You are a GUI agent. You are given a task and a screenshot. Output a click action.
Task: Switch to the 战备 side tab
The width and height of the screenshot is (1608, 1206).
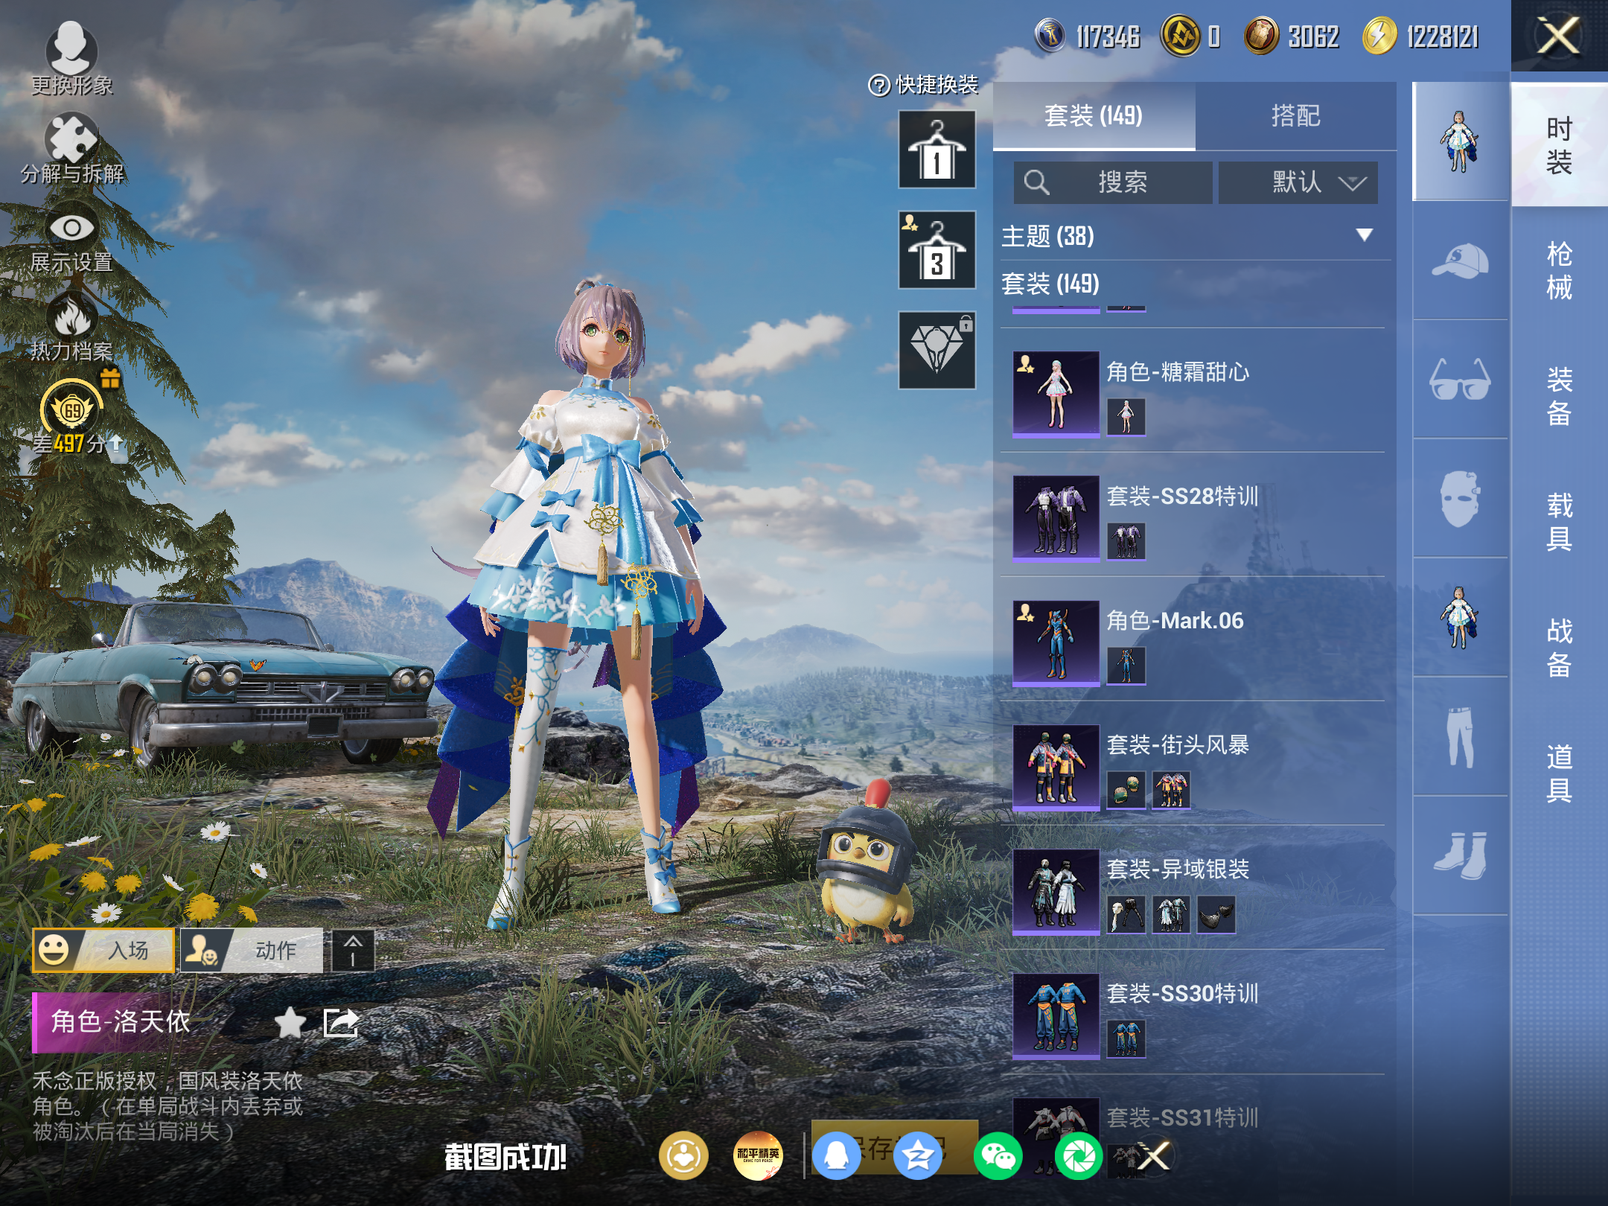[x=1559, y=648]
